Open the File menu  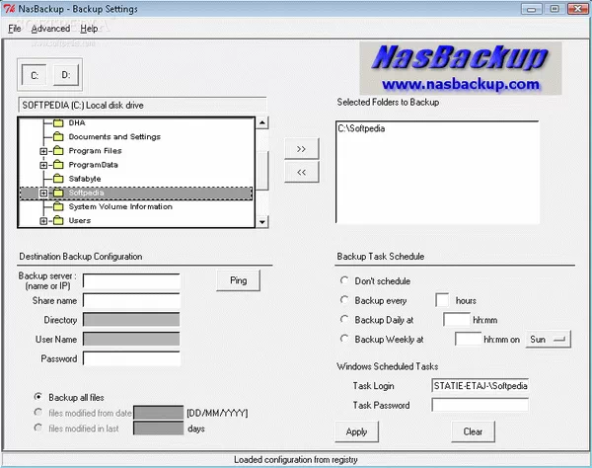15,29
